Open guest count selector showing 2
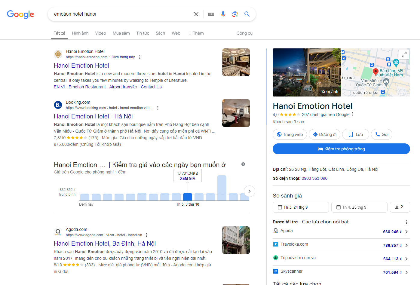The height and width of the screenshot is (285, 420). click(x=400, y=207)
